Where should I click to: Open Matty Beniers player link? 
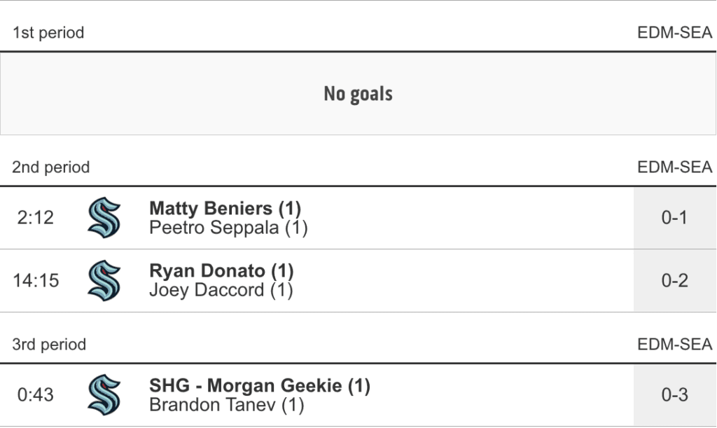pyautogui.click(x=225, y=209)
